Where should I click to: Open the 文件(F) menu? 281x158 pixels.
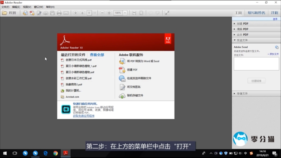coord(5,7)
